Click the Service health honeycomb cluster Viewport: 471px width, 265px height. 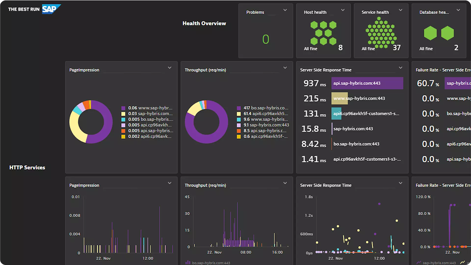[x=381, y=33]
